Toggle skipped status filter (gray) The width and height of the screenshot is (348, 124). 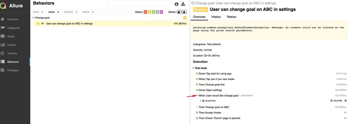(157, 12)
